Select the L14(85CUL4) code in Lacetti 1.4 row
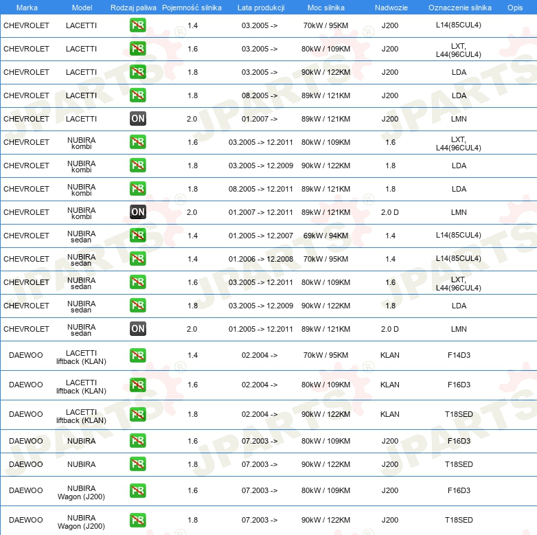Image resolution: width=537 pixels, height=535 pixels. 459,25
